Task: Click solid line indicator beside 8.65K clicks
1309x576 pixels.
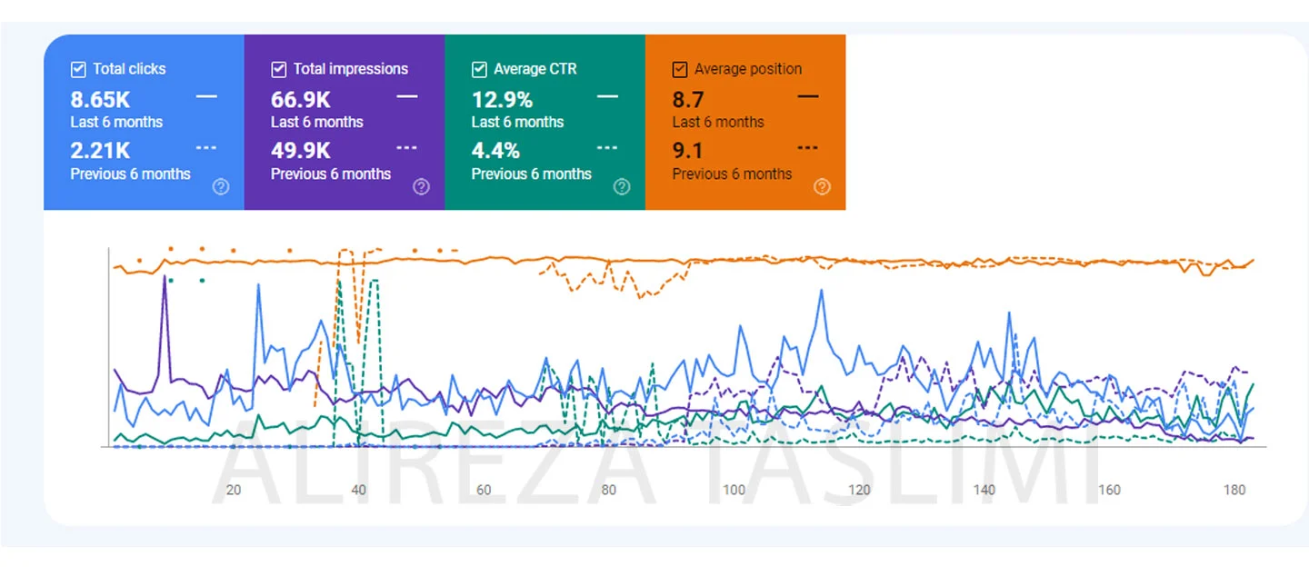Action: coord(206,96)
